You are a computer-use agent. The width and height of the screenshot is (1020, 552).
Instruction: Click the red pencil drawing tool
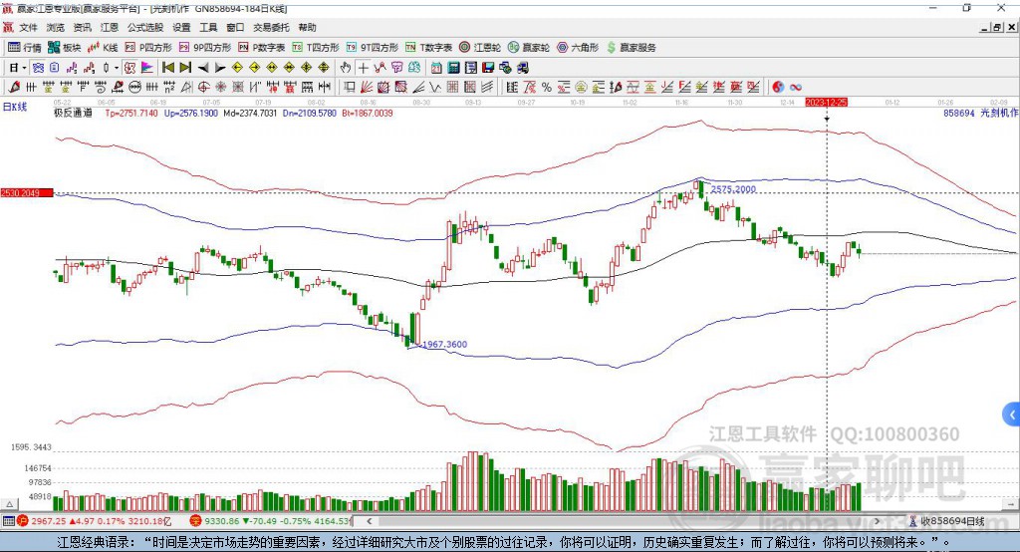coord(14,88)
